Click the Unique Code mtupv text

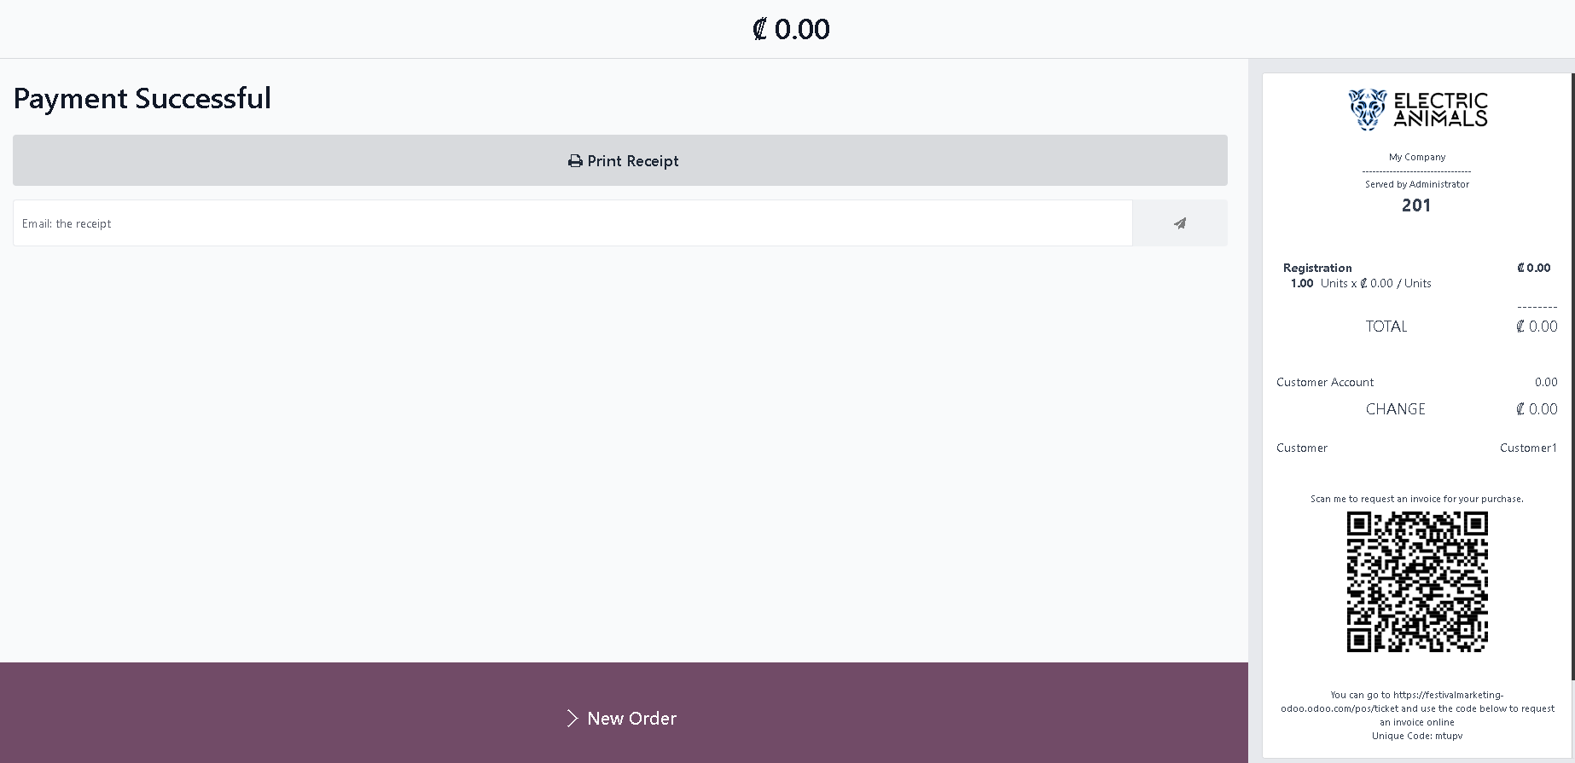[1417, 736]
